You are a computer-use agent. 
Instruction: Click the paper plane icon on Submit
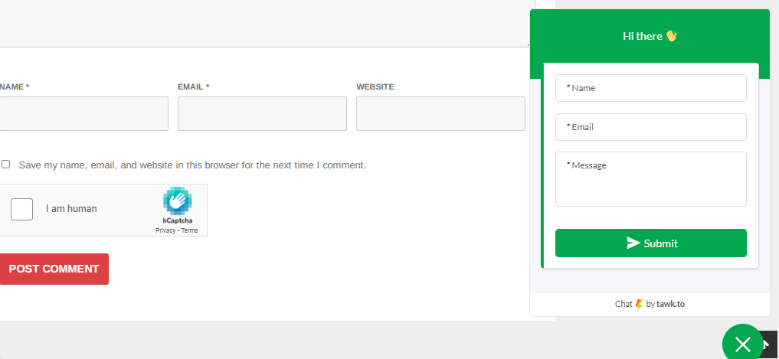click(x=633, y=243)
